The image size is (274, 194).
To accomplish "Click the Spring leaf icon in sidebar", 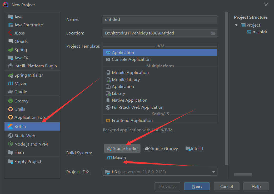I will pos(11,50).
